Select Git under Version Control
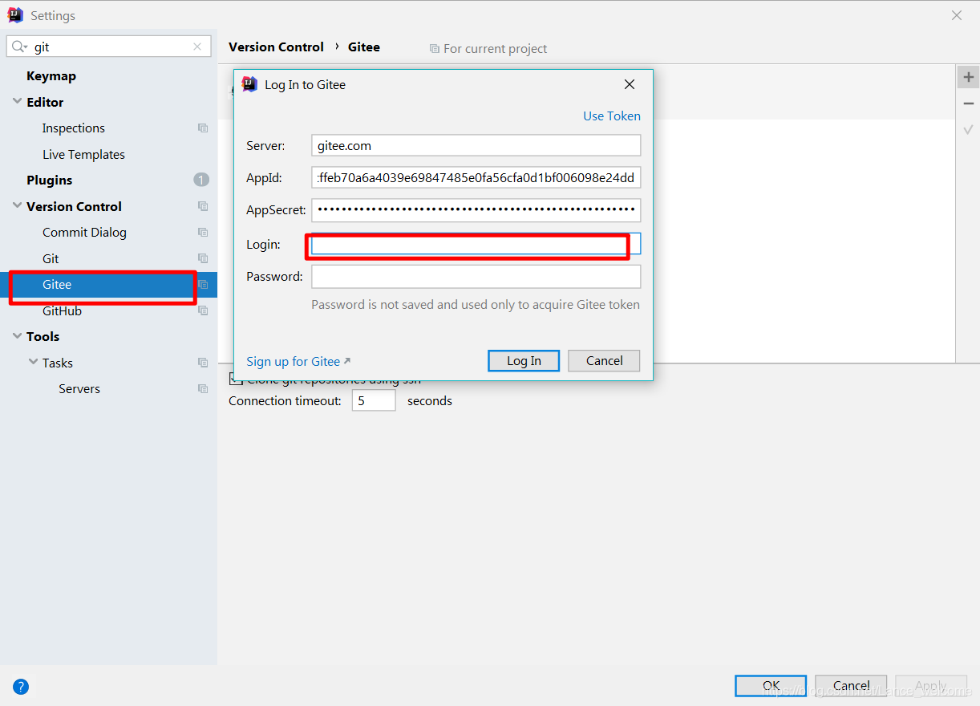 click(x=51, y=258)
